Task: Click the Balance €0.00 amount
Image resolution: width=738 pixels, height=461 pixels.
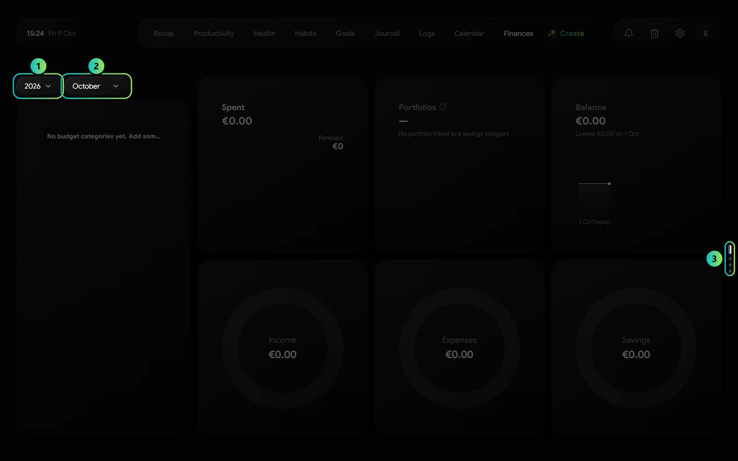Action: coord(590,121)
